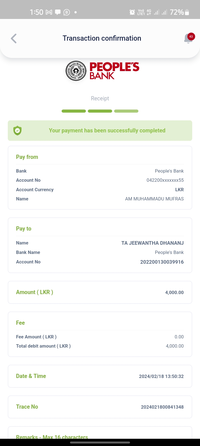Tap the People's Bank logo emblem
This screenshot has width=200, height=446.
76,71
